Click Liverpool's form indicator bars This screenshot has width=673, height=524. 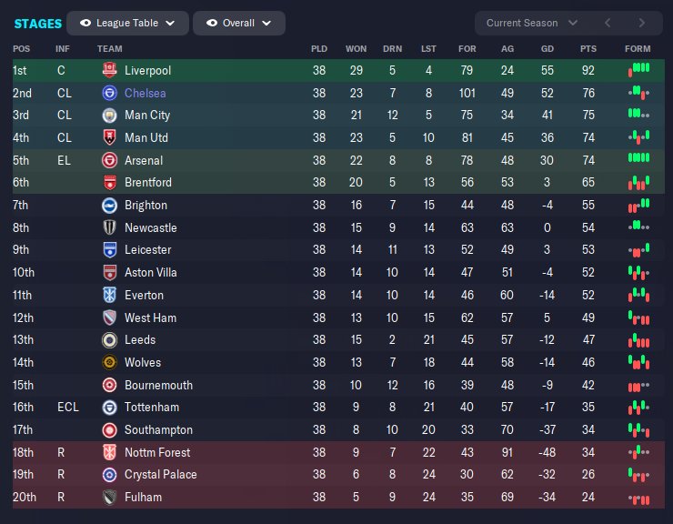pyautogui.click(x=638, y=70)
